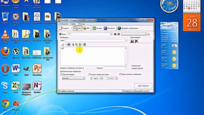Expand the Кому phone number dropdown
This screenshot has height=115, width=204.
pyautogui.click(x=112, y=34)
